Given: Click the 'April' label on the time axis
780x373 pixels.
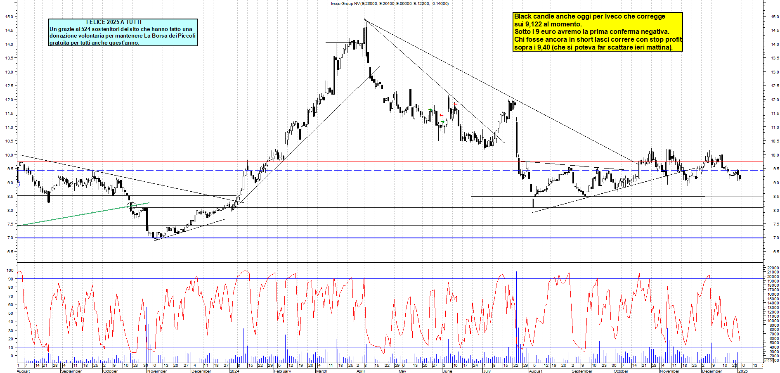Looking at the screenshot, I should 360,371.
